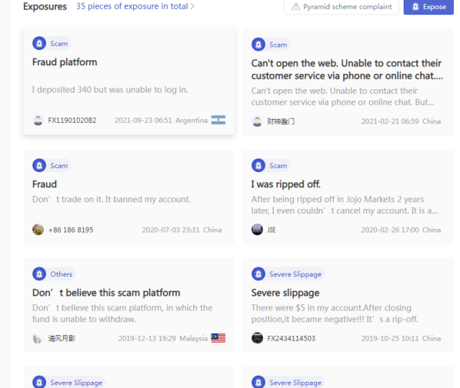460x388 pixels.
Task: Open the 'Can't open the web' exposure title
Action: [347, 69]
